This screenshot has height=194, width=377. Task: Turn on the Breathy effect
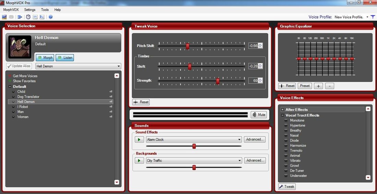pos(286,130)
